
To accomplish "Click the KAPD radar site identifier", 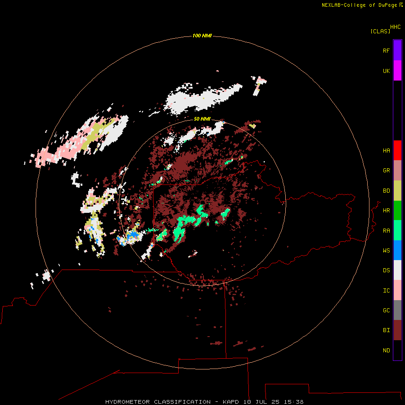I will point(231,402).
